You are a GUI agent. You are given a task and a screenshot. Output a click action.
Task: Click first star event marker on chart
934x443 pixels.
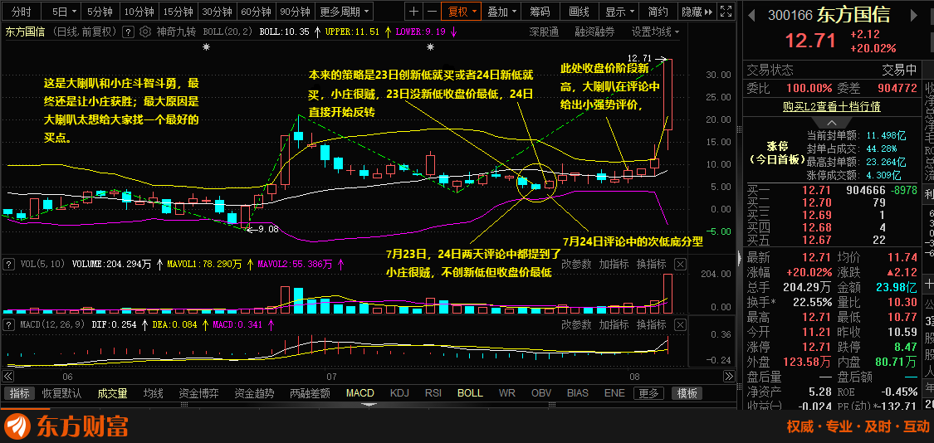click(207, 46)
